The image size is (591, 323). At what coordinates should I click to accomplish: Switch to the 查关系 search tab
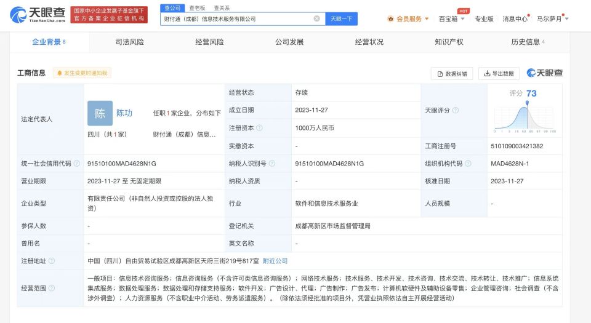click(222, 8)
